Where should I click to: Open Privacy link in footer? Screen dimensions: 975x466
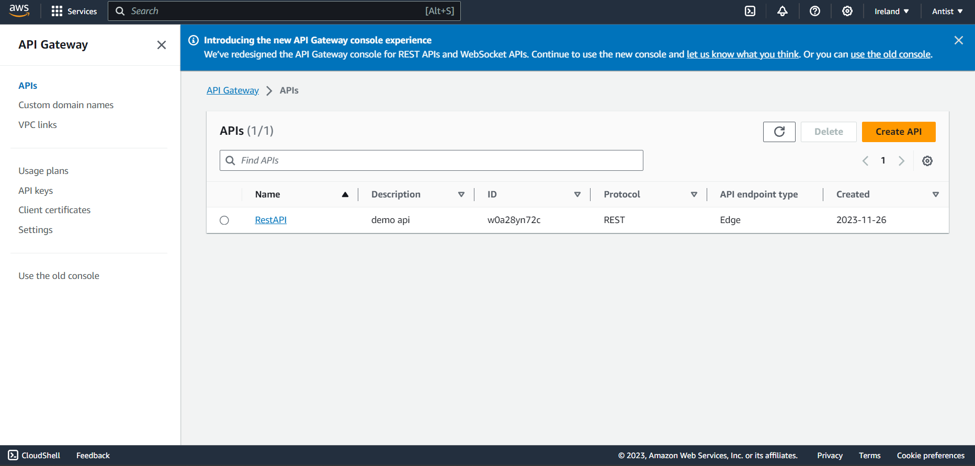coord(830,456)
